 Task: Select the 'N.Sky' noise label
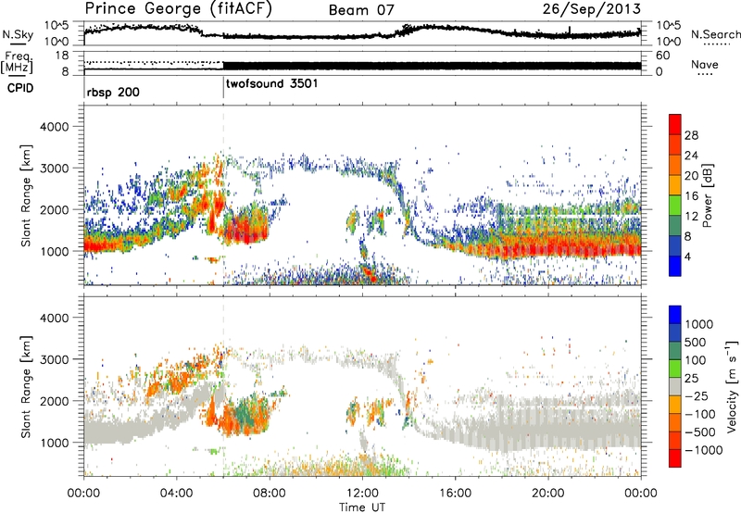(x=18, y=34)
